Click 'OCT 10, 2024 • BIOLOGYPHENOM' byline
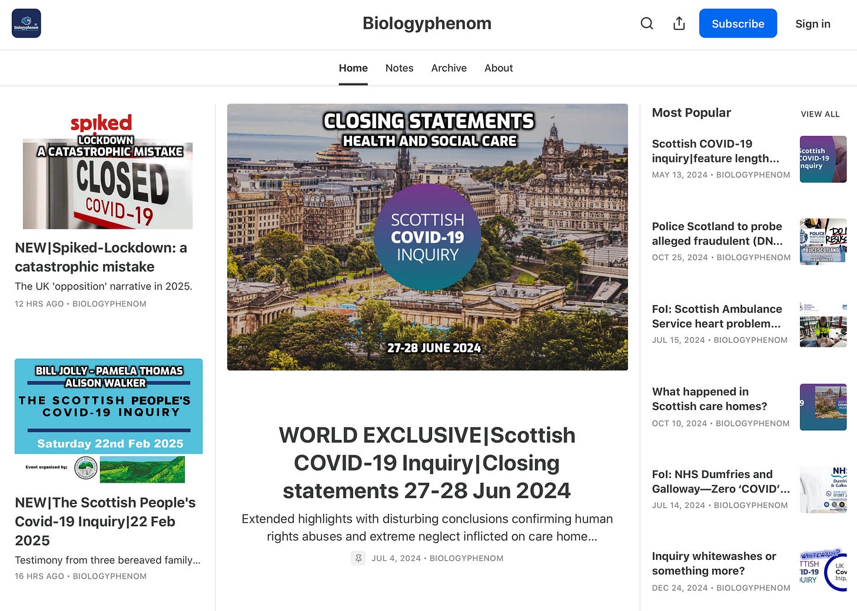This screenshot has height=611, width=857. coord(721,423)
